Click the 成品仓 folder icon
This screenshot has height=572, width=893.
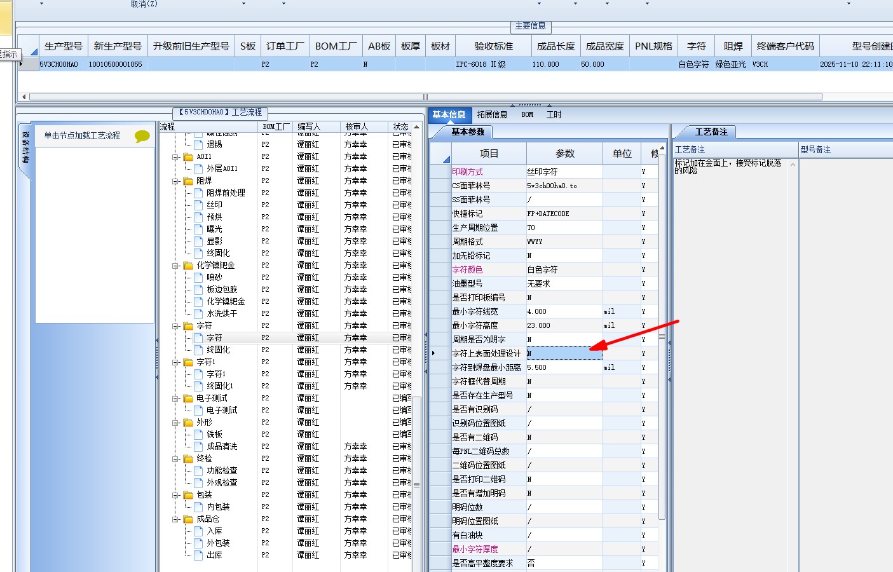(x=188, y=519)
